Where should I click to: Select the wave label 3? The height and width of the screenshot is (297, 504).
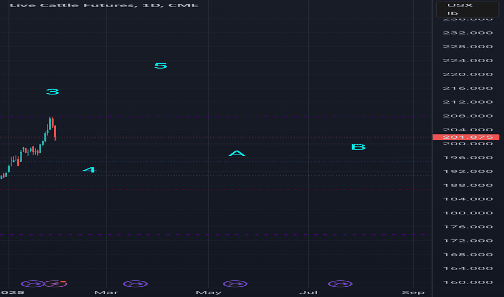pyautogui.click(x=52, y=92)
